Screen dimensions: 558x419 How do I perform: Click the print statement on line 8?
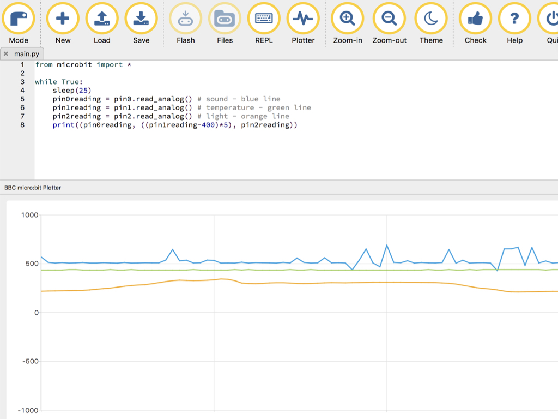click(175, 125)
